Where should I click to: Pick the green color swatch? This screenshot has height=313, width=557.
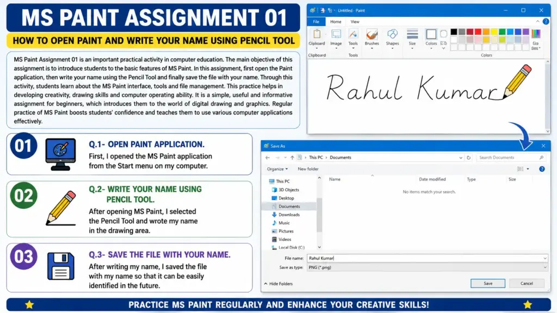(x=502, y=32)
